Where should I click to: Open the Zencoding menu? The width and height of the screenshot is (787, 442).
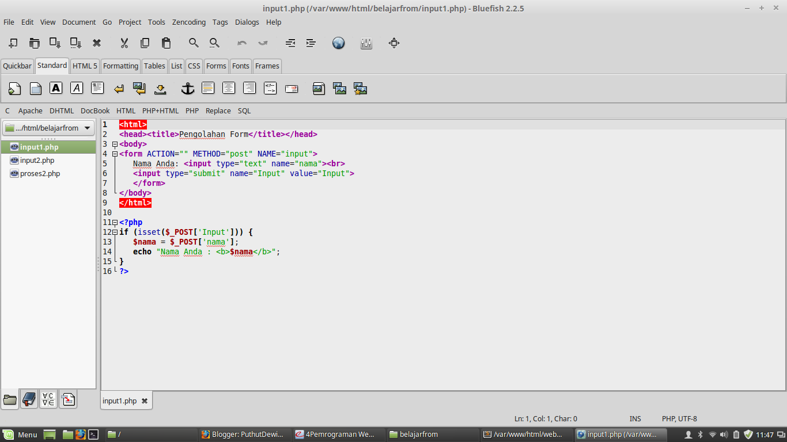[189, 22]
